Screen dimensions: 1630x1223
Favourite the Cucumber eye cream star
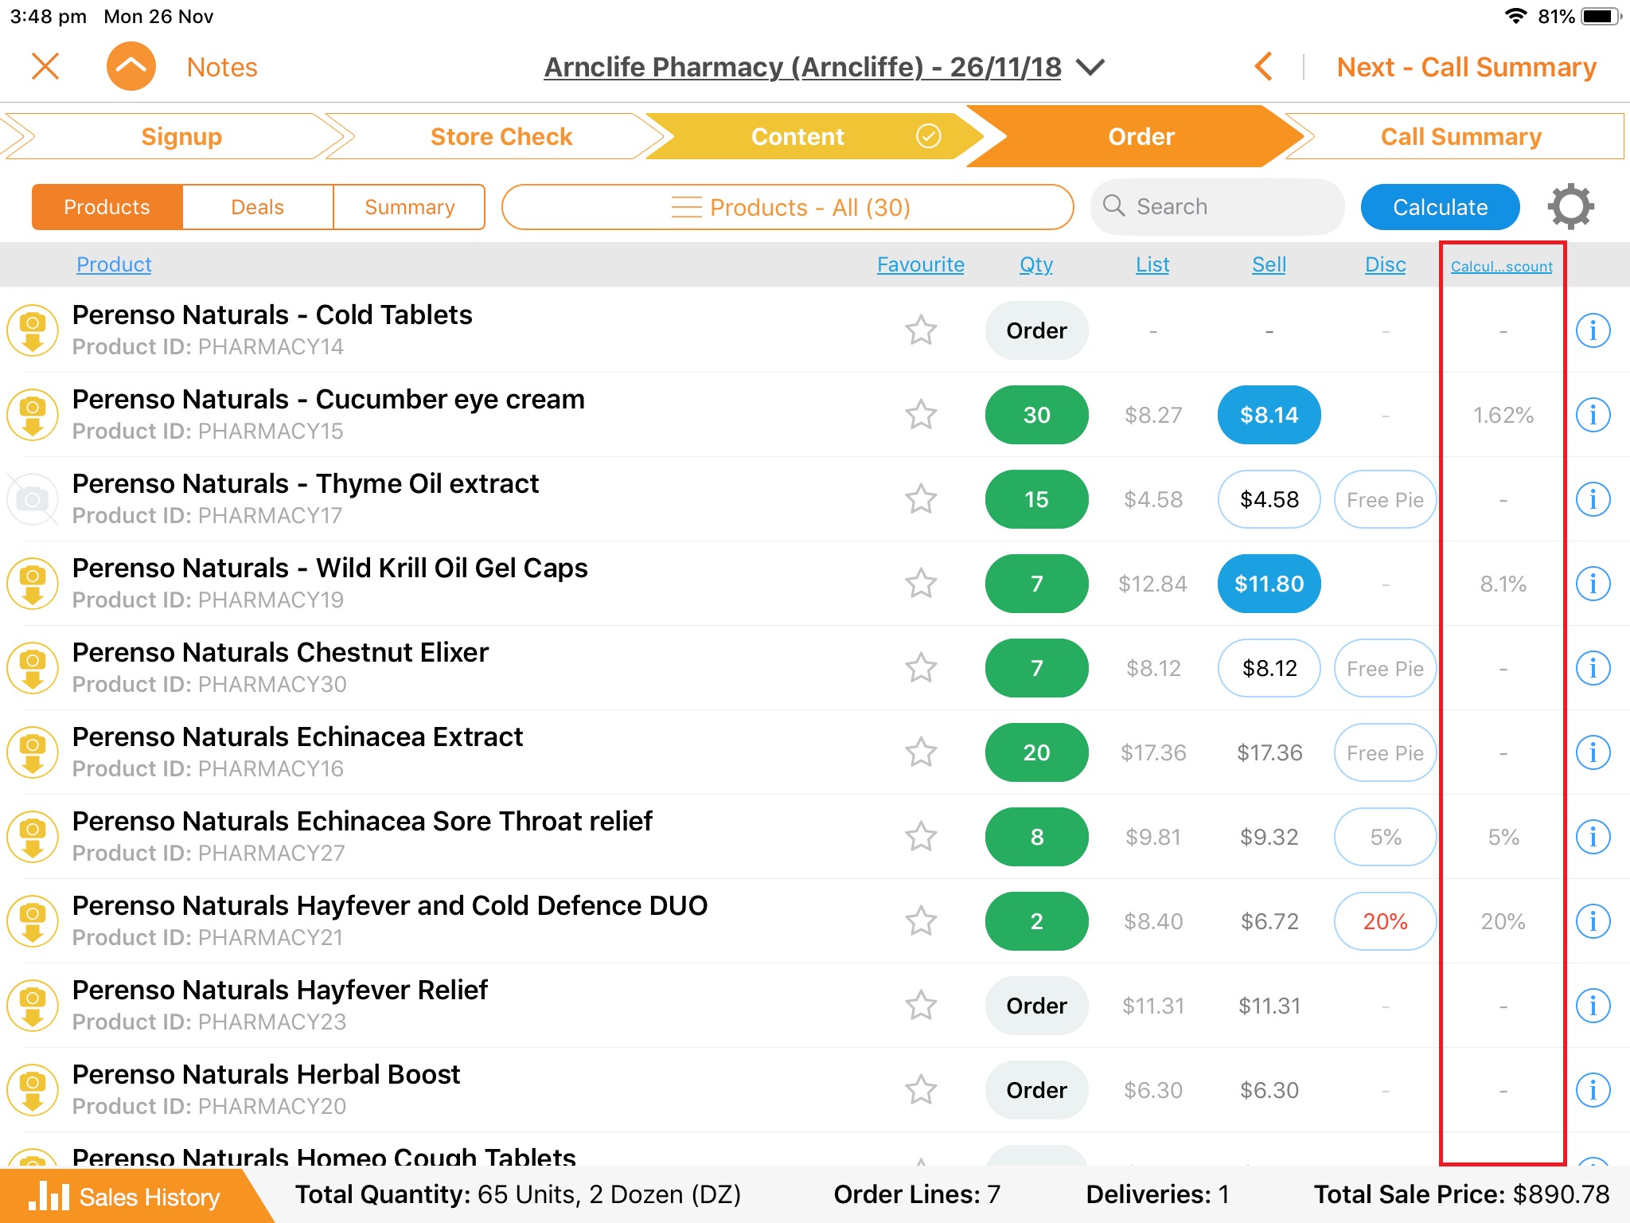pos(921,415)
